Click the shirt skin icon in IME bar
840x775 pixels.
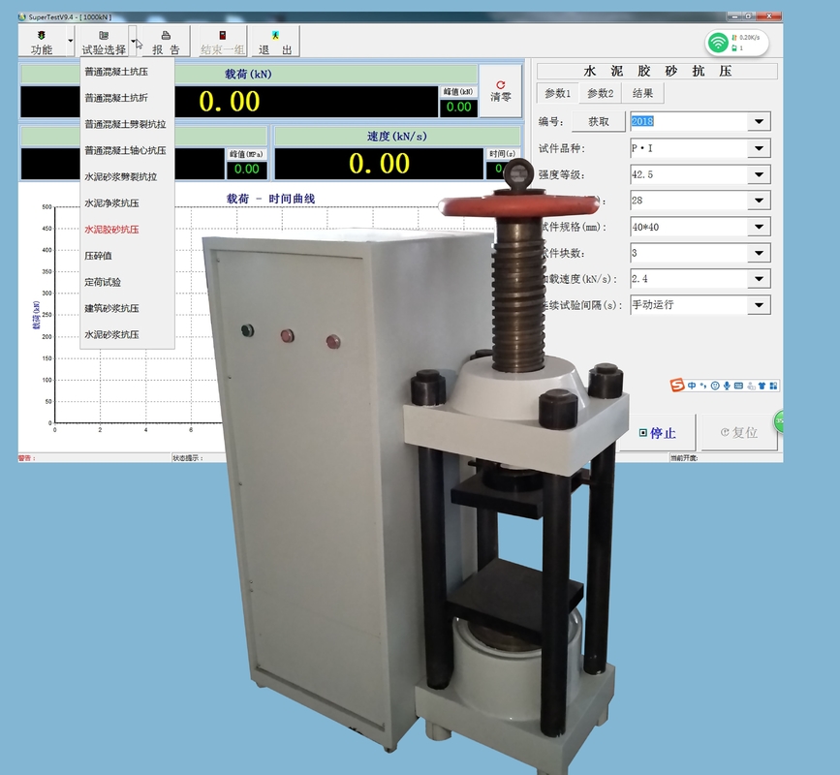(x=762, y=386)
